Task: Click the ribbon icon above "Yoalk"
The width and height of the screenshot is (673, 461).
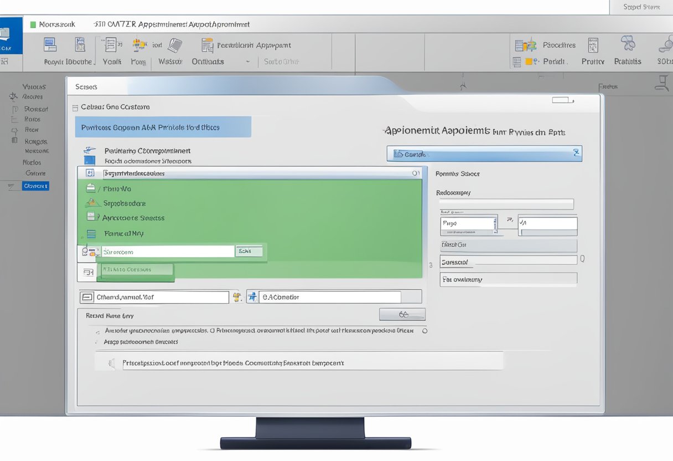Action: [x=112, y=45]
